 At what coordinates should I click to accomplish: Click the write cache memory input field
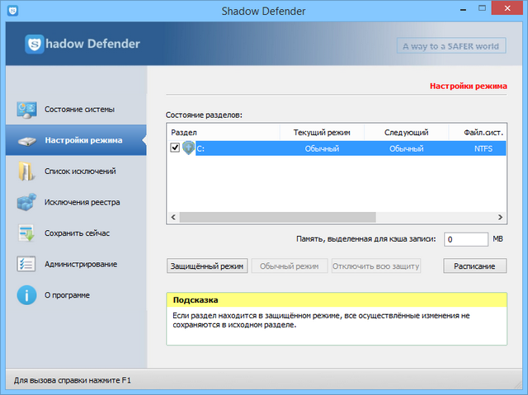click(465, 239)
